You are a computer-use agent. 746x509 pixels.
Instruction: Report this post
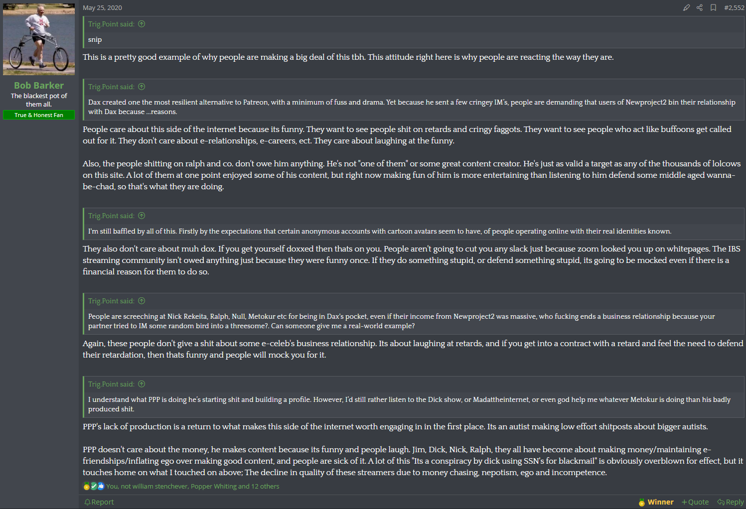(99, 502)
